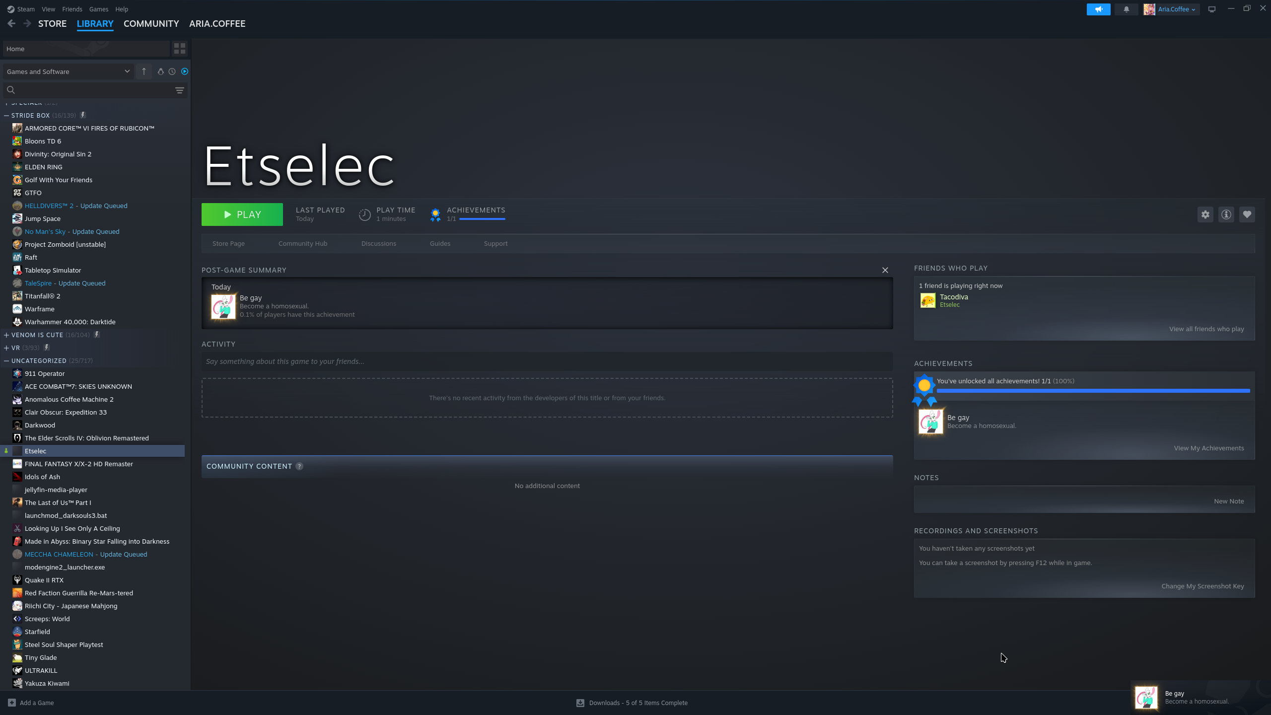Click the Community Content help question mark
Screen dimensions: 1271x715
(299, 466)
